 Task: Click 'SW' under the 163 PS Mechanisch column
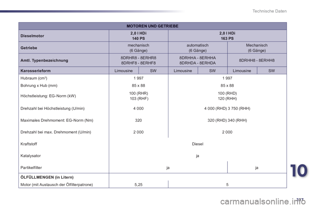tap(271, 71)
